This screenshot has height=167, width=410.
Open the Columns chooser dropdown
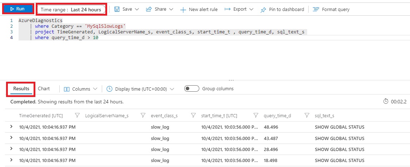click(x=80, y=89)
